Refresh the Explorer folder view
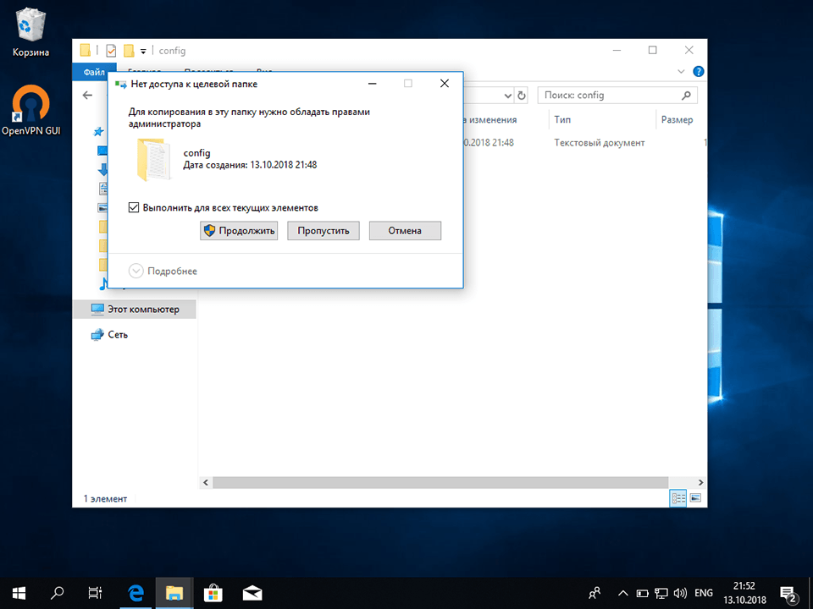Image resolution: width=813 pixels, height=609 pixels. pos(522,96)
